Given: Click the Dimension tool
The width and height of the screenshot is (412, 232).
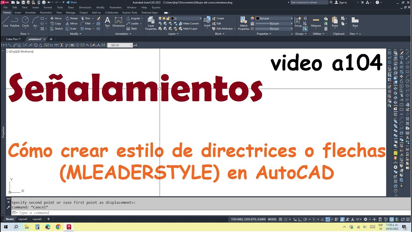Looking at the screenshot, I should click(x=118, y=22).
